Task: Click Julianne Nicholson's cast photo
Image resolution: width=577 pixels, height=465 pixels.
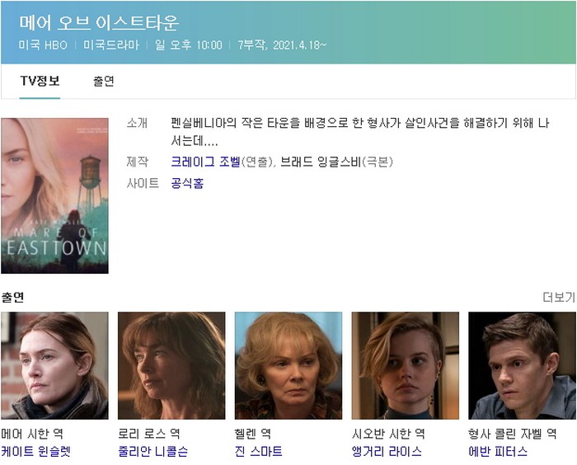Action: click(x=171, y=365)
